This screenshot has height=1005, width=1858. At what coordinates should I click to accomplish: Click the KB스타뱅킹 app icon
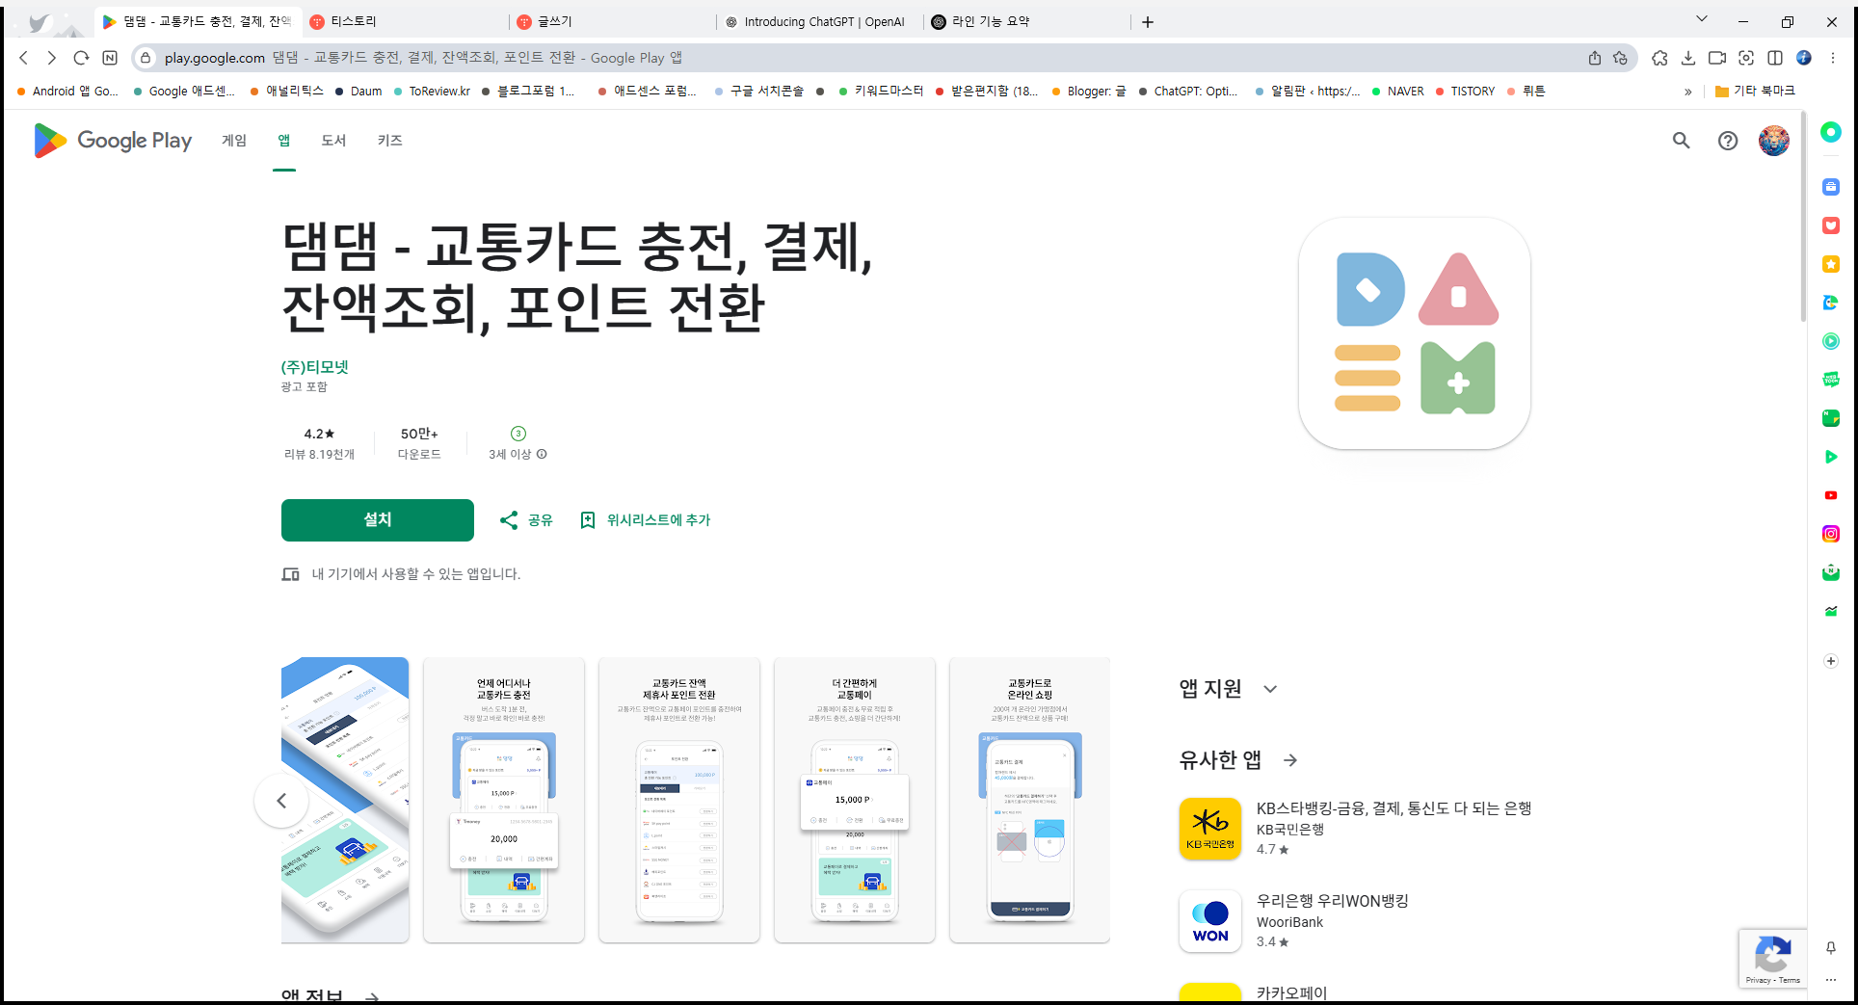click(x=1209, y=828)
